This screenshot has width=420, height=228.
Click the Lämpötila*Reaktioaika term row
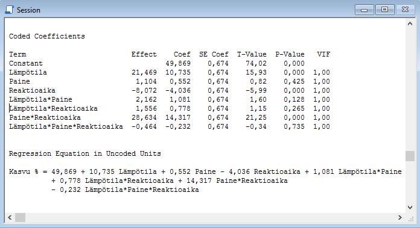pyautogui.click(x=170, y=108)
